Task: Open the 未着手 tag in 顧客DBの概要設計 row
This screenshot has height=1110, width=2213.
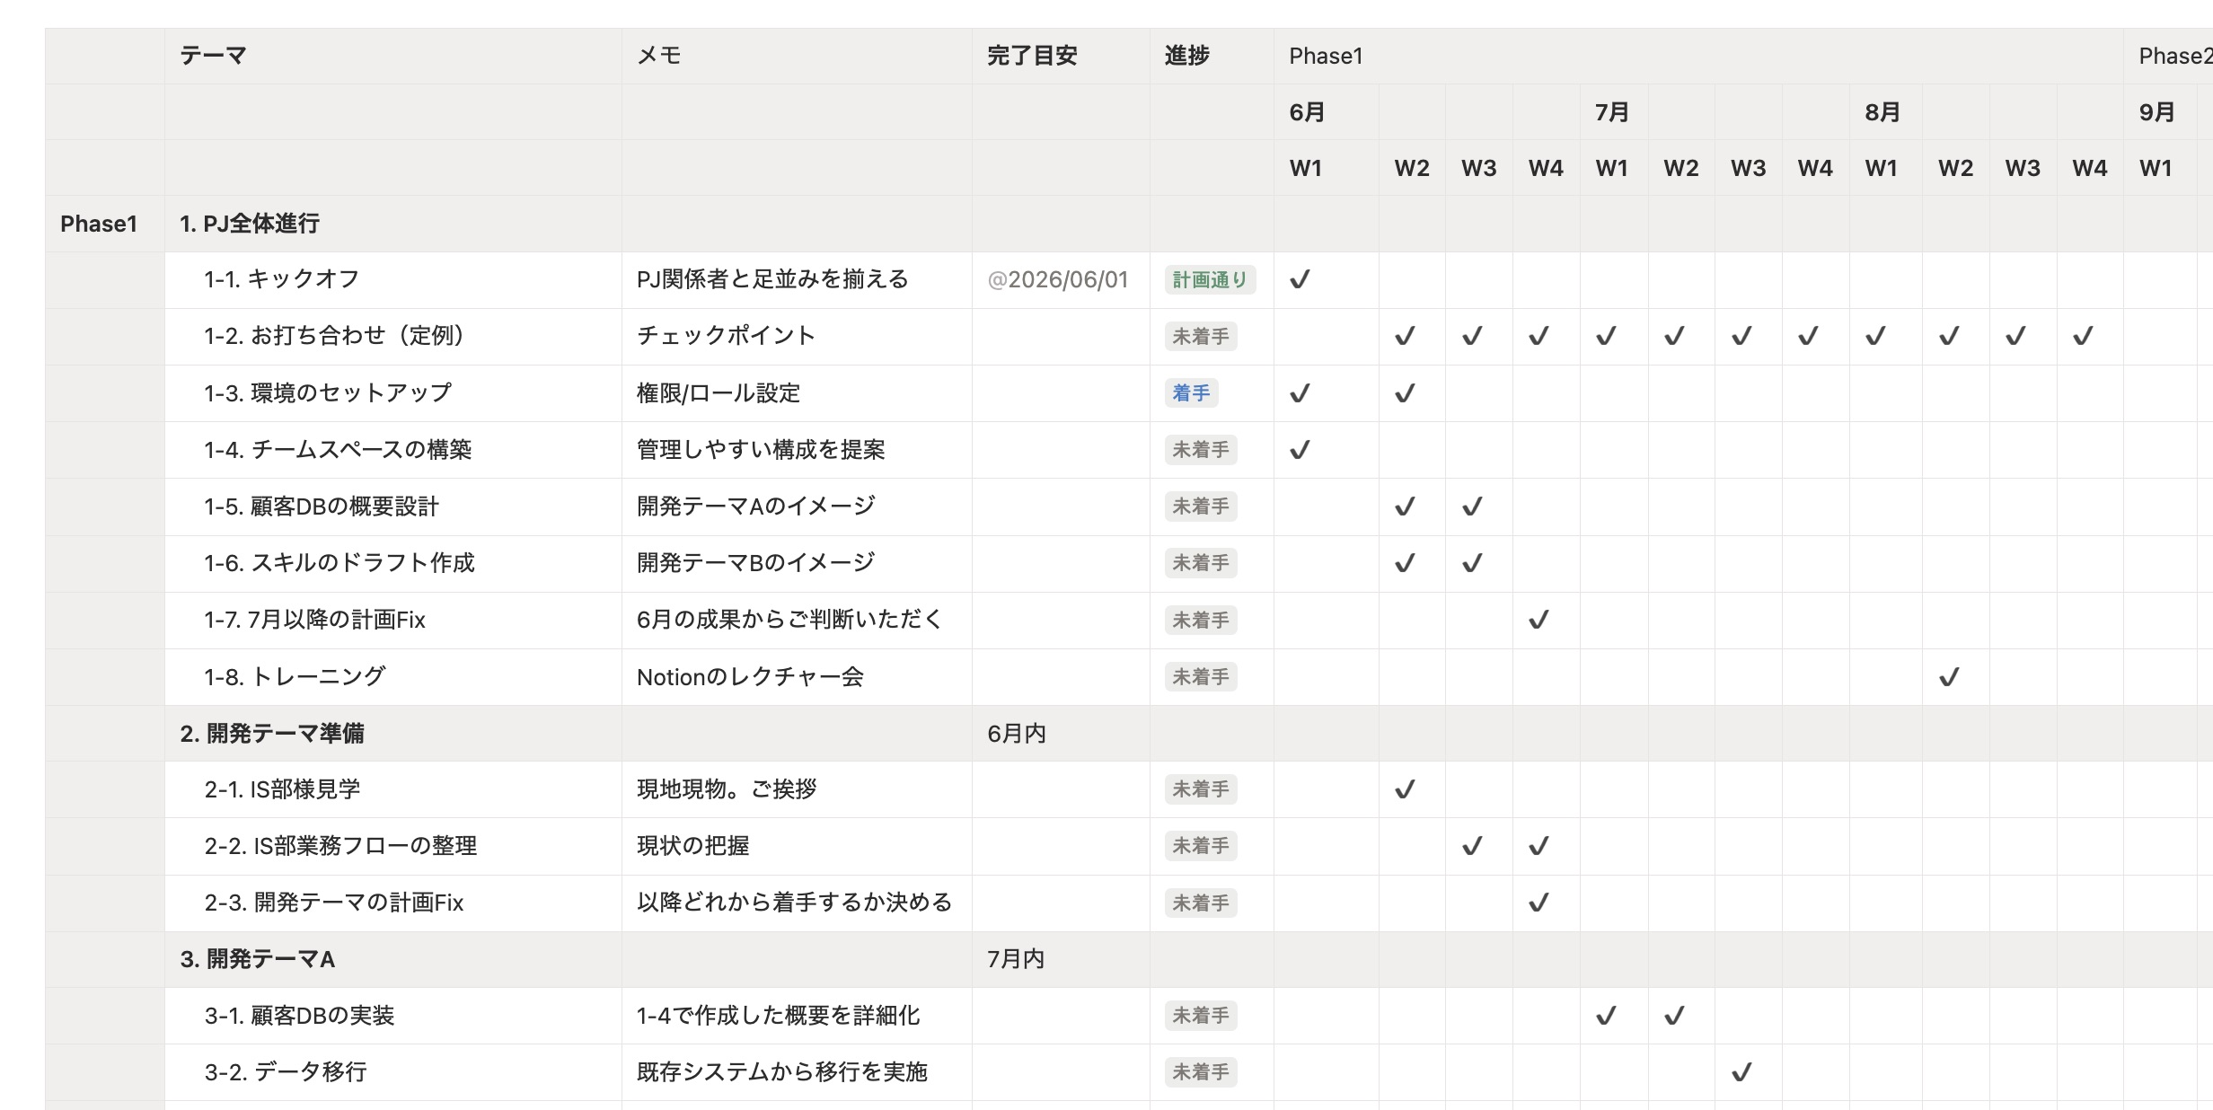Action: [x=1201, y=507]
